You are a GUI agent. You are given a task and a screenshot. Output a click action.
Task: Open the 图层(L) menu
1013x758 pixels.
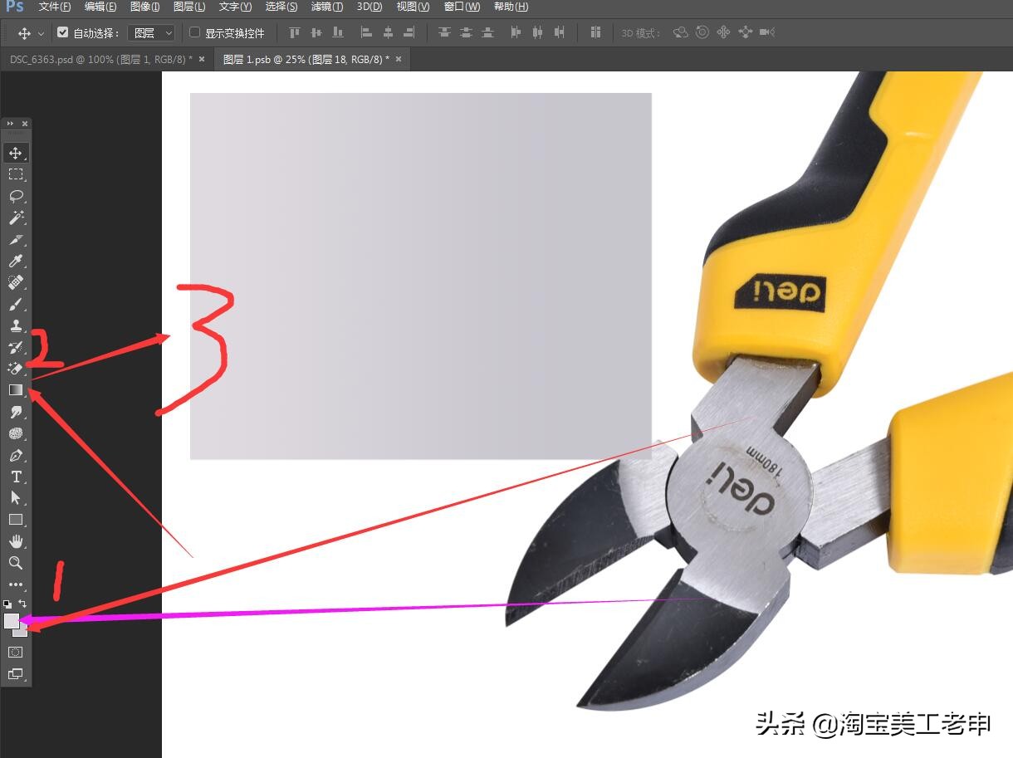click(x=189, y=7)
